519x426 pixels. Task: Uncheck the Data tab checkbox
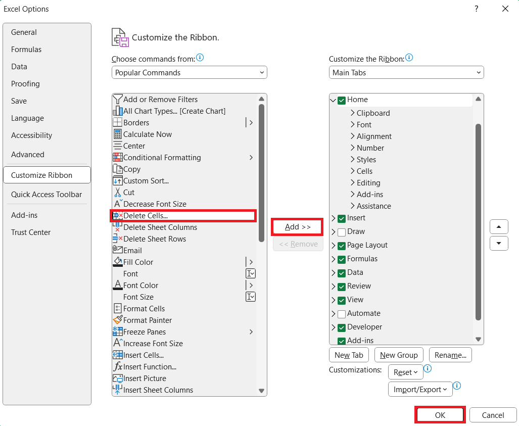342,273
